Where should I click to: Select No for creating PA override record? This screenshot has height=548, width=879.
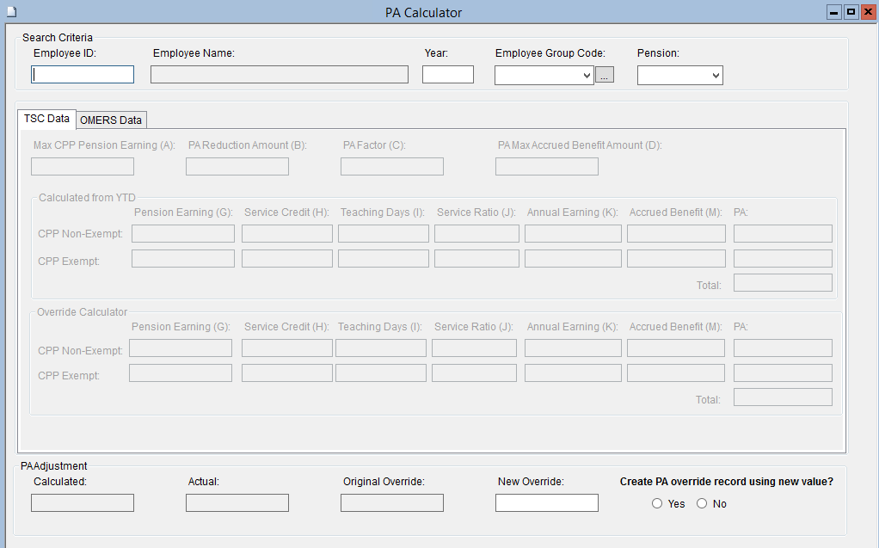point(702,503)
